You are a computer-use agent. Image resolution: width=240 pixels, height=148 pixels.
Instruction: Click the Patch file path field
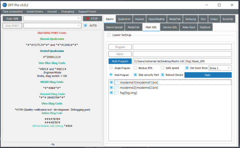point(182,54)
